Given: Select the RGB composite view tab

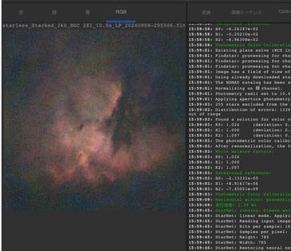Looking at the screenshot, I should pyautogui.click(x=121, y=12).
